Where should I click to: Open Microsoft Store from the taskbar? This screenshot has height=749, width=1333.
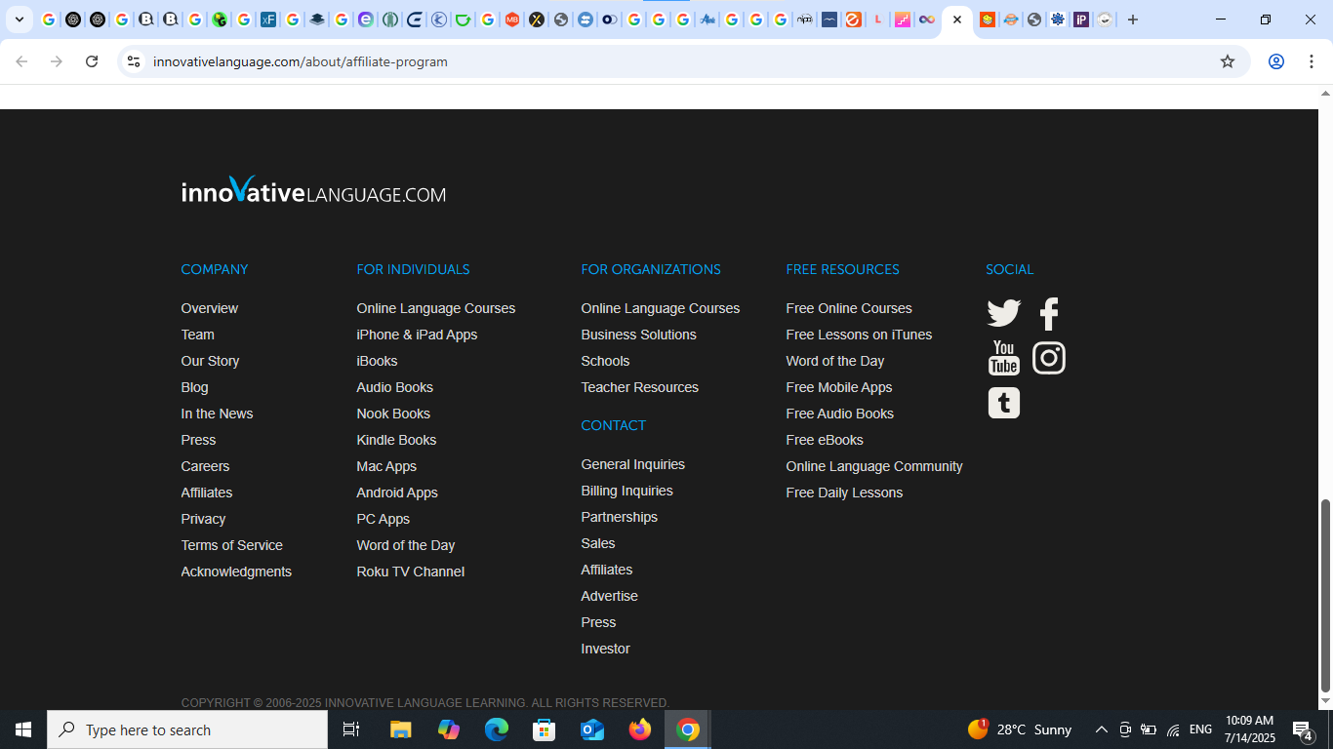pyautogui.click(x=545, y=729)
